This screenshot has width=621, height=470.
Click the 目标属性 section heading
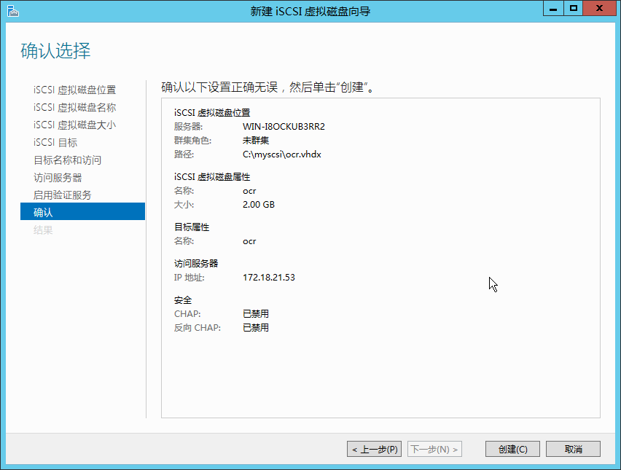[192, 227]
